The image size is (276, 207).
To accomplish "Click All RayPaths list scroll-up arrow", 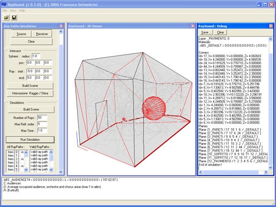I will [26, 153].
